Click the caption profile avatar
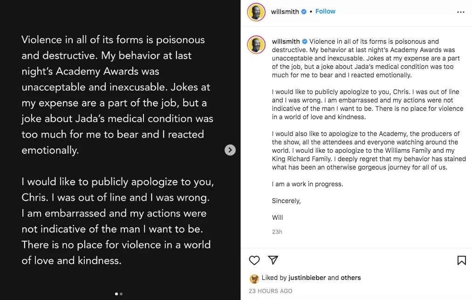Image resolution: width=472 pixels, height=300 pixels. click(256, 45)
